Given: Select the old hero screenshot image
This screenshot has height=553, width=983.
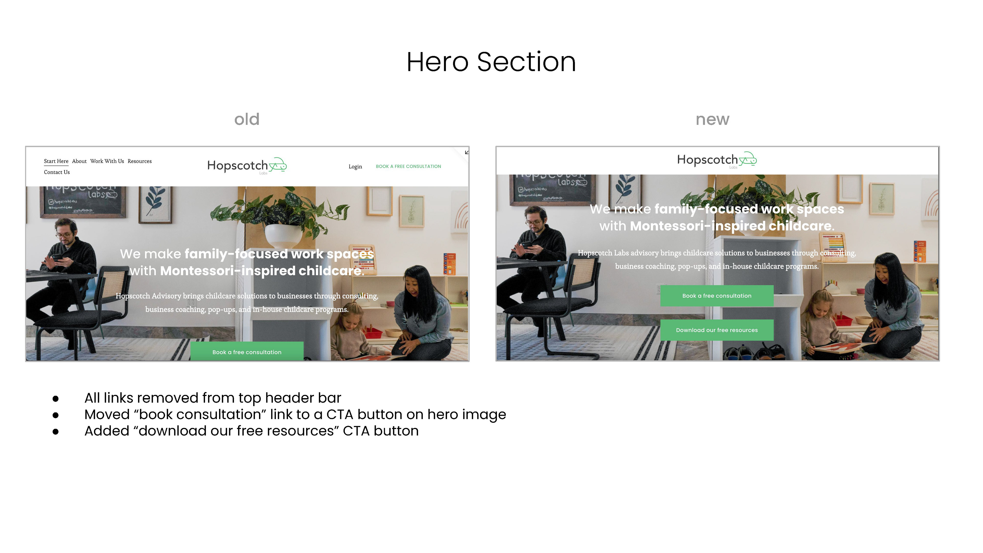Looking at the screenshot, I should (247, 254).
